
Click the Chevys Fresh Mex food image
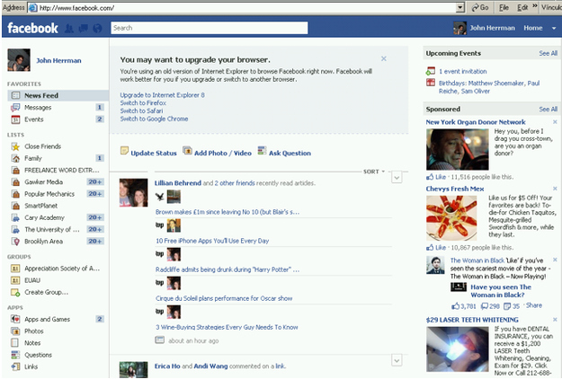pyautogui.click(x=451, y=217)
